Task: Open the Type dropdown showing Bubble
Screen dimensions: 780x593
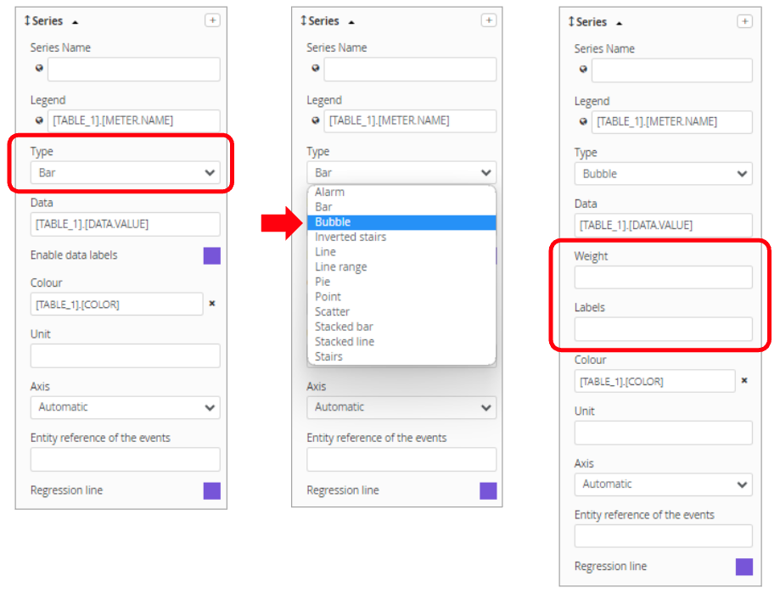Action: 663,174
